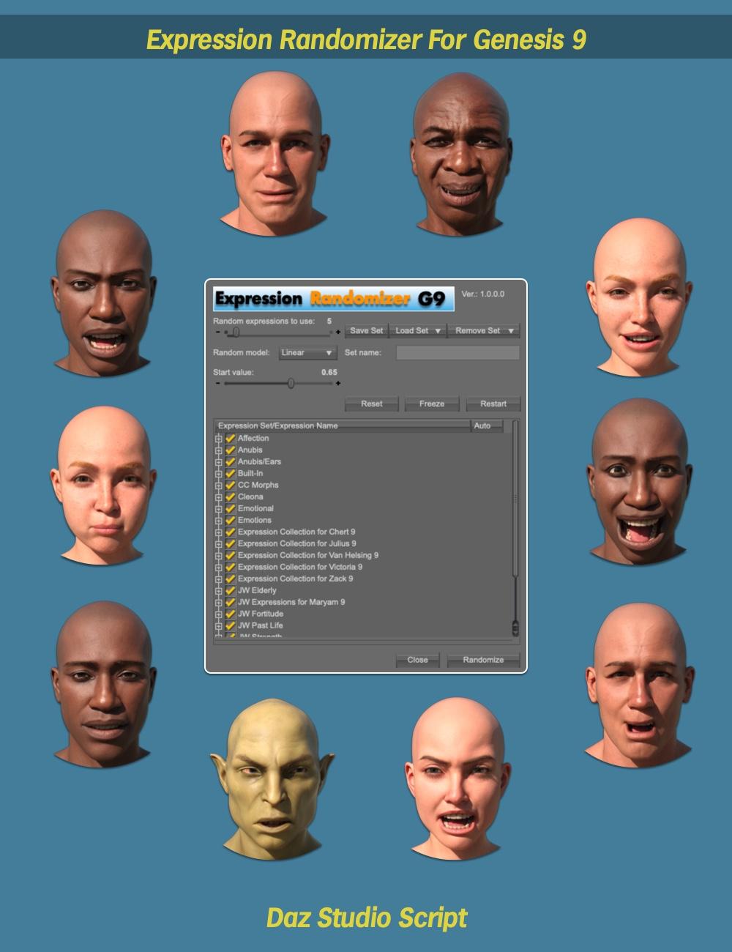Expand the Built-In expression set
Screen dimensions: 732x952
pyautogui.click(x=217, y=473)
